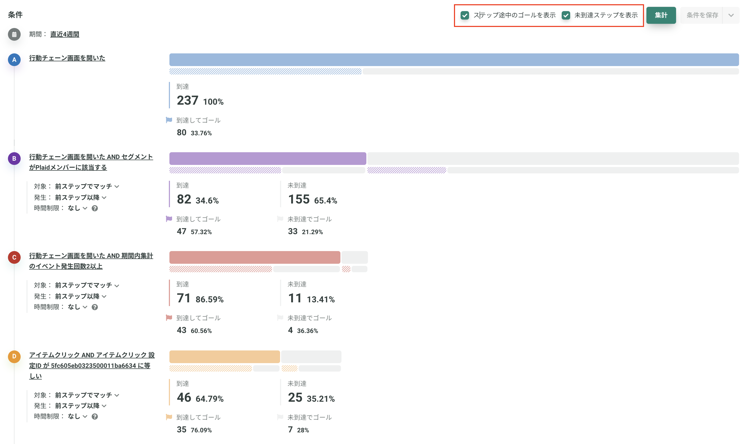The width and height of the screenshot is (747, 444).
Task: Open 対象 dropdown in step C
Action: [x=87, y=285]
